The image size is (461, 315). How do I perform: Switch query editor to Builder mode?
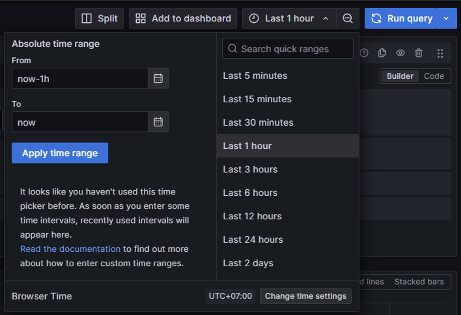[400, 76]
